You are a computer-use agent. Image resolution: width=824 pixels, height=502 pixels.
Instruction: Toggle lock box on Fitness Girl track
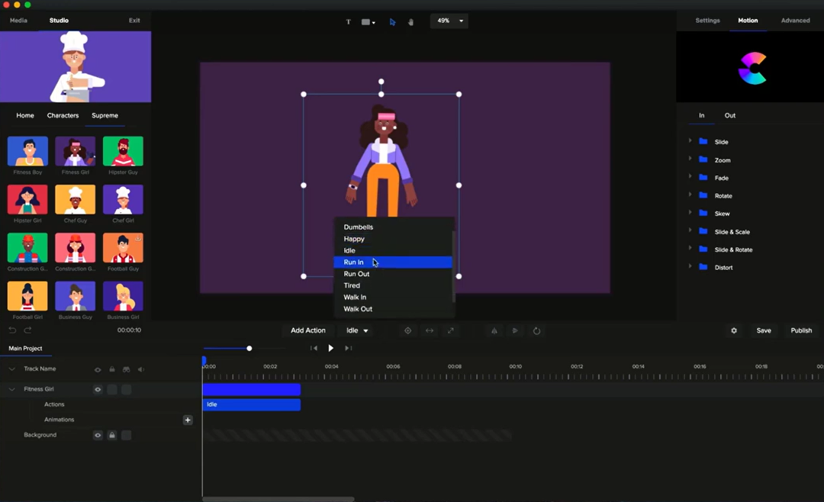pyautogui.click(x=112, y=390)
